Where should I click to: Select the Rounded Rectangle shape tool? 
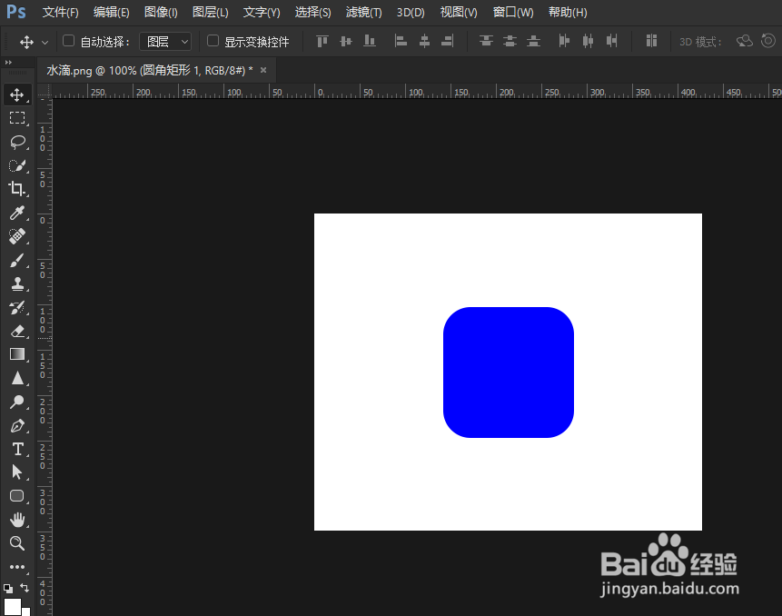pos(17,496)
